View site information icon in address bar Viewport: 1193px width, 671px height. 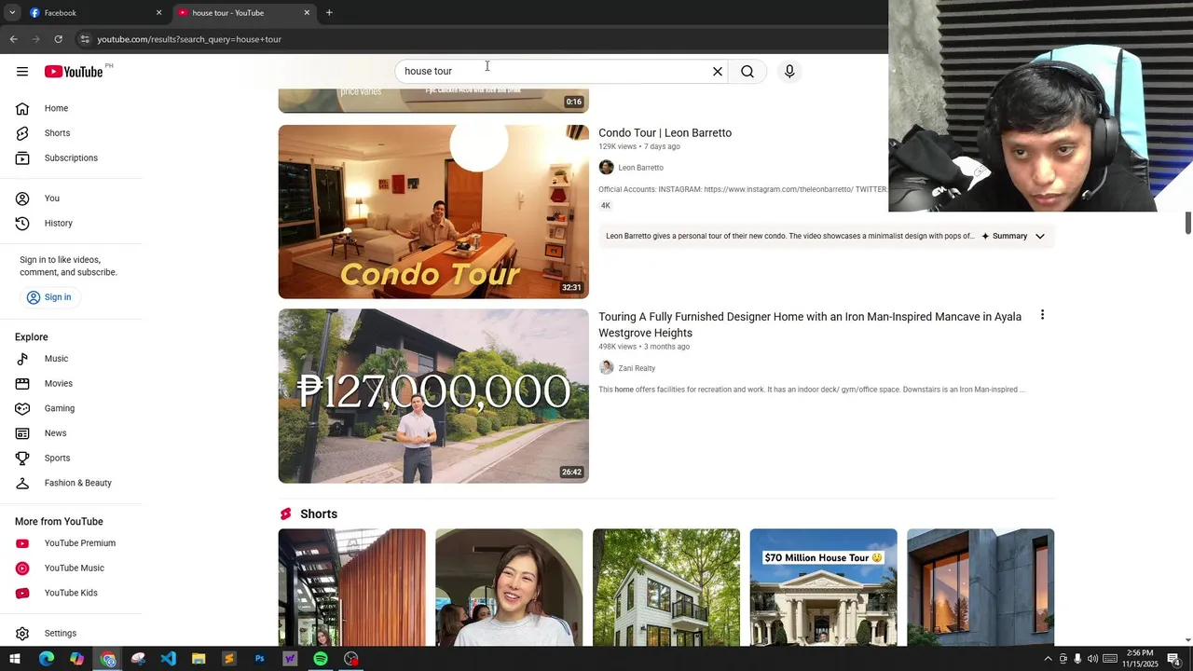(84, 39)
